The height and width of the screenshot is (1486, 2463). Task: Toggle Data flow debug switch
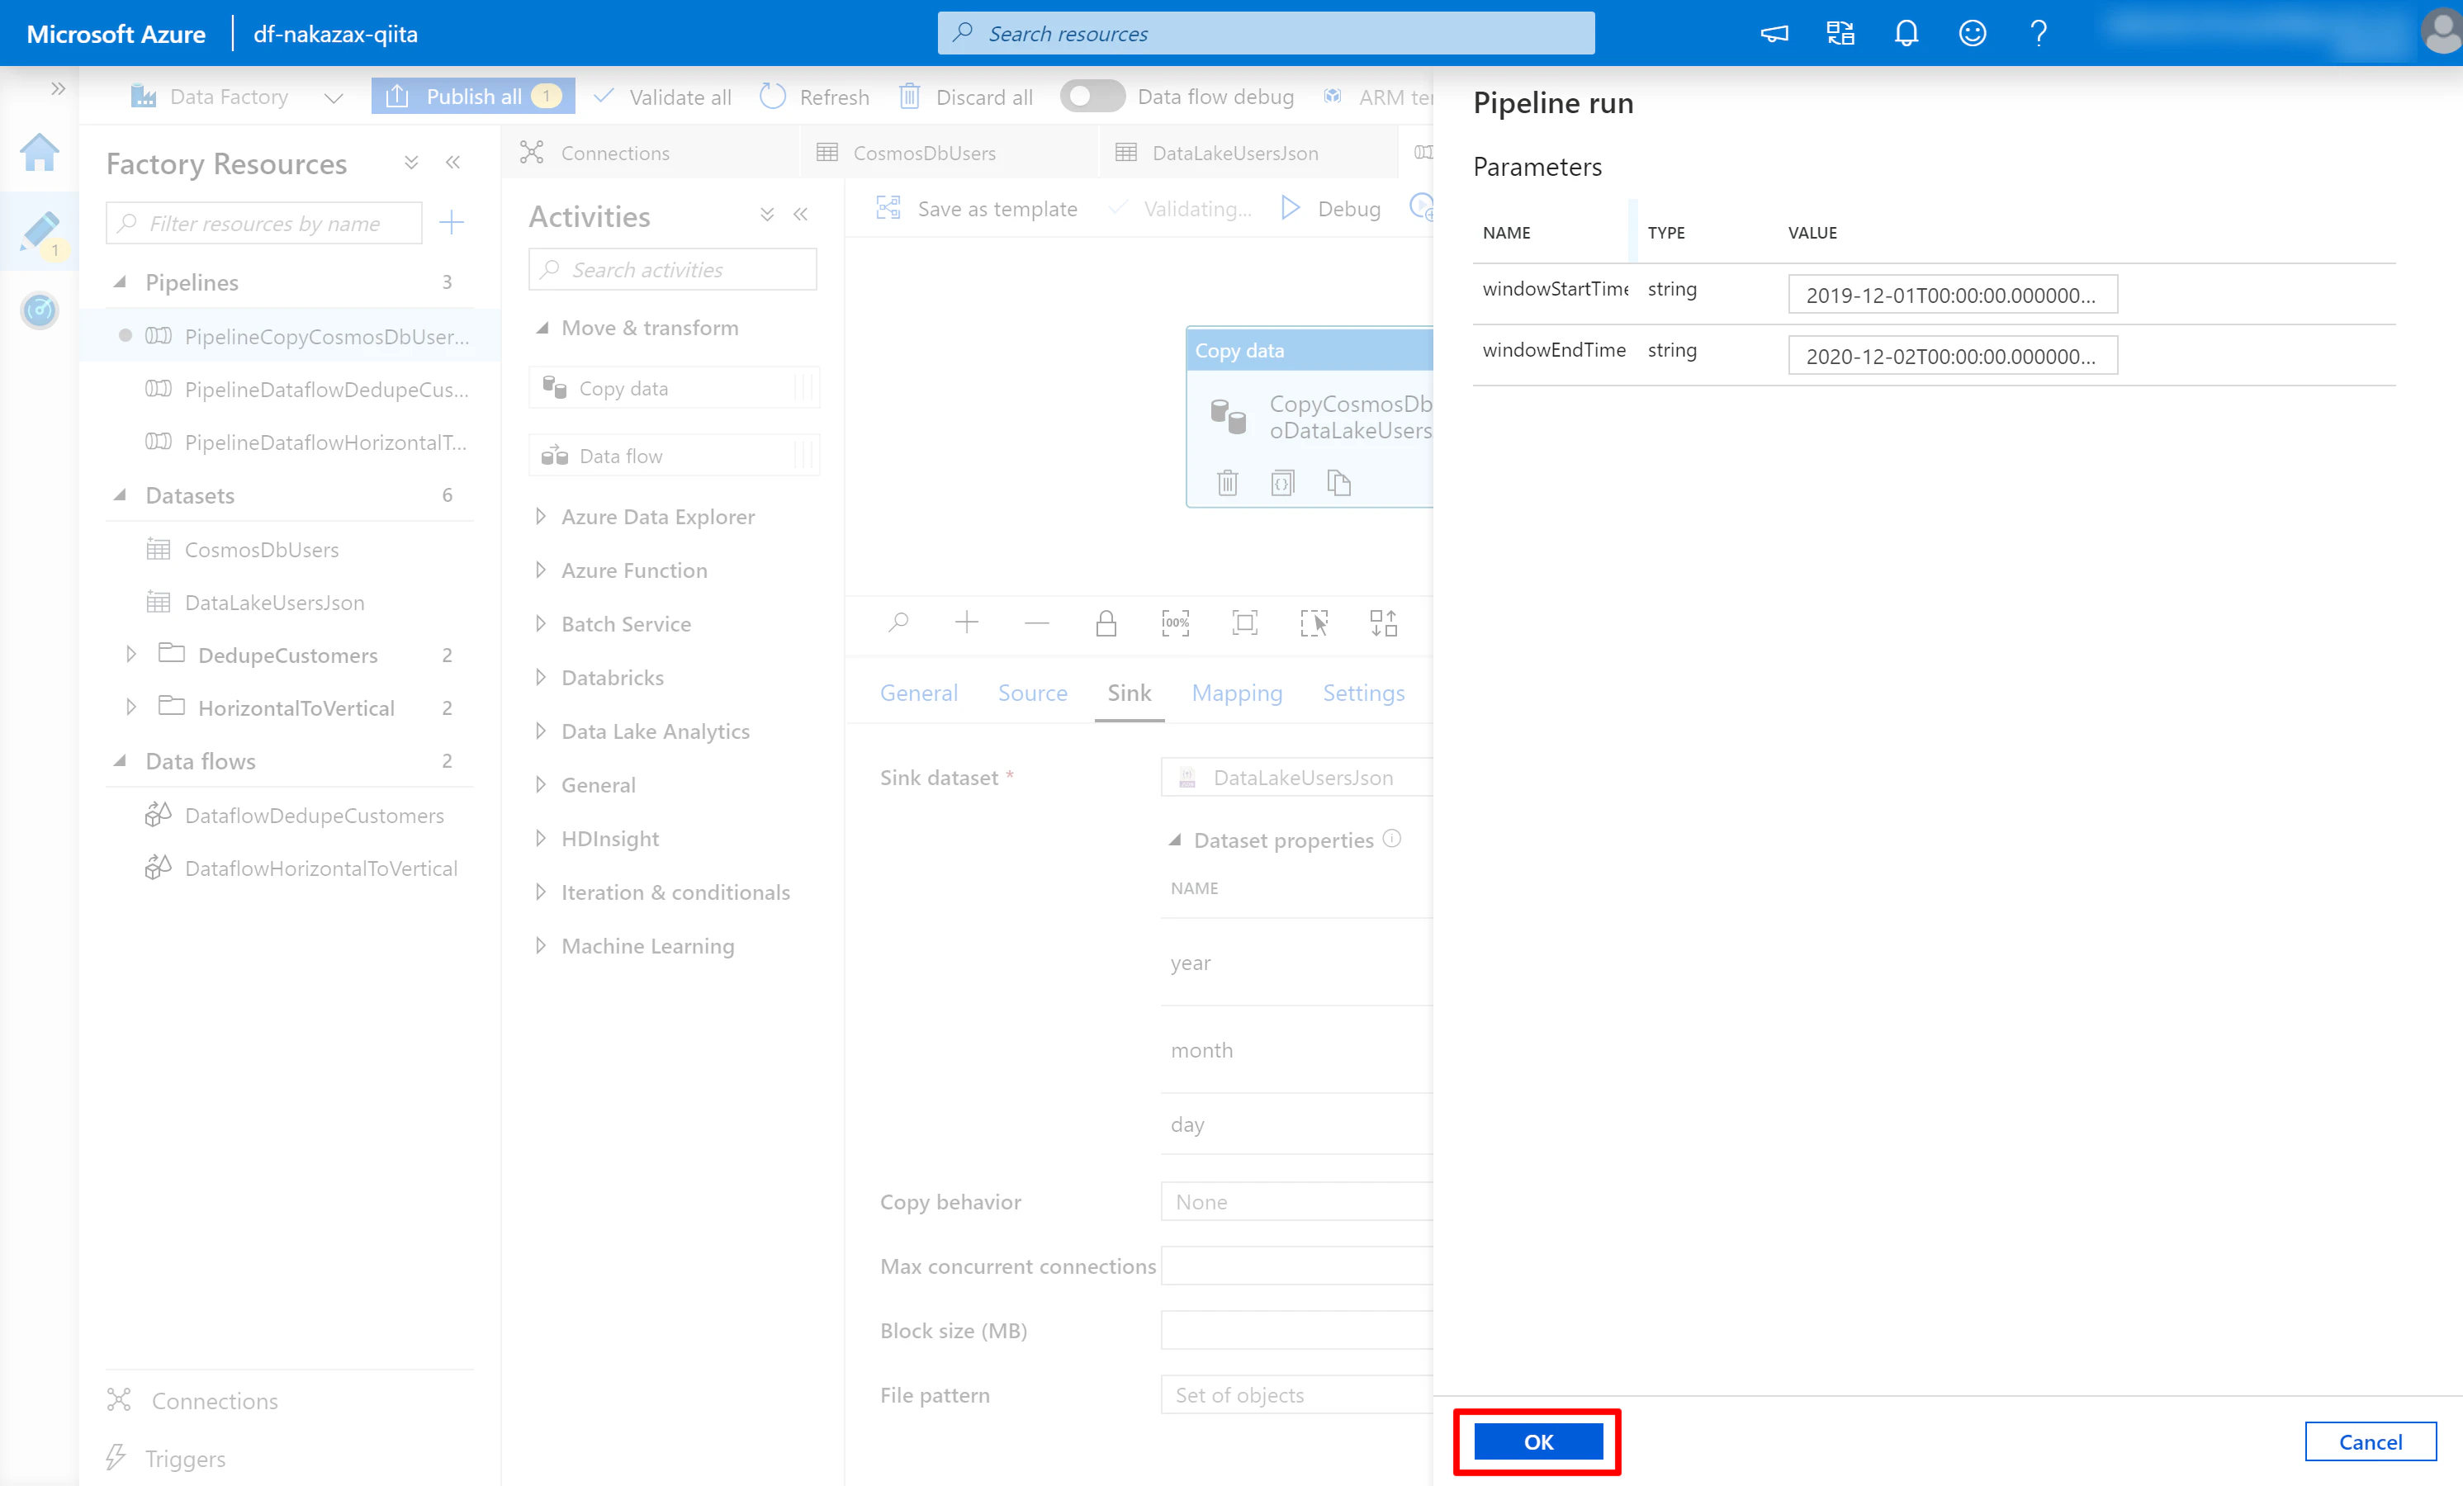coord(1092,96)
